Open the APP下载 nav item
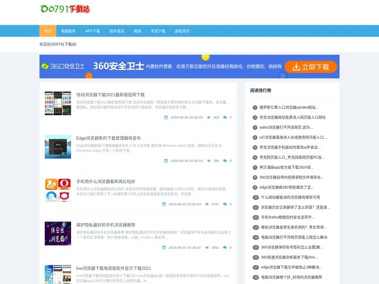Screen dimensions: 379x284 point(92,31)
